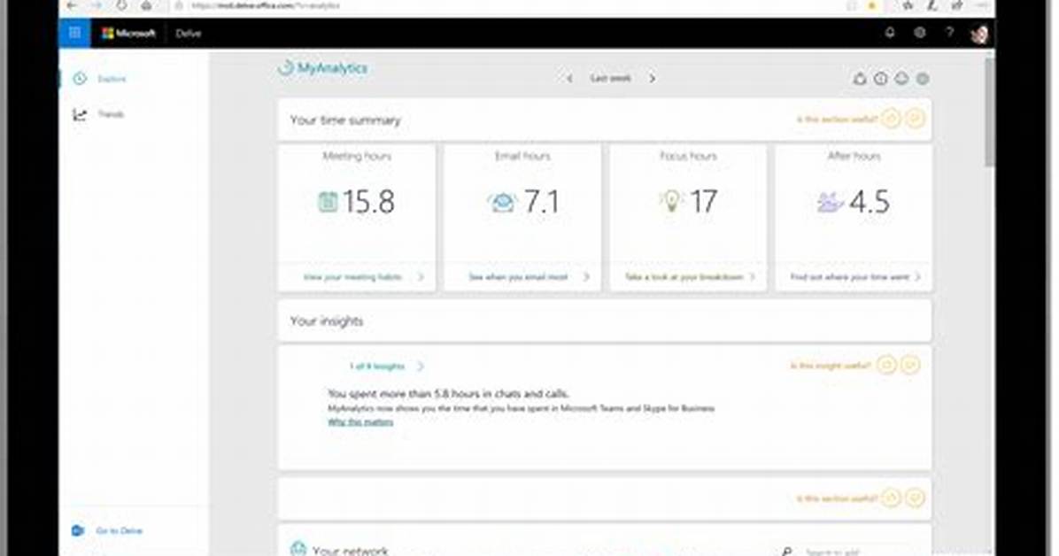
Task: Click the Meeting hours calendar icon
Action: (328, 201)
